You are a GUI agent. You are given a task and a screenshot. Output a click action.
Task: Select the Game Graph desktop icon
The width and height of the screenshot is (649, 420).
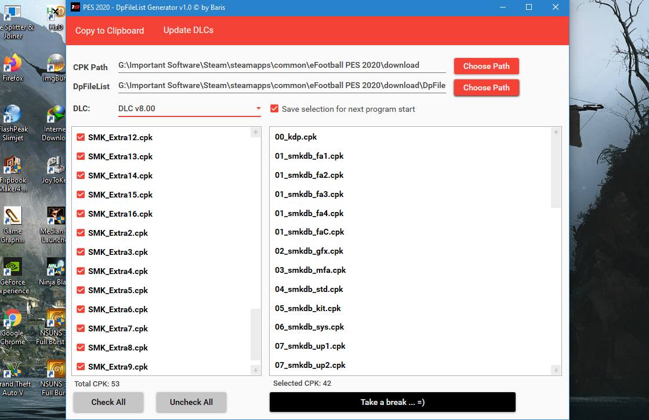(x=12, y=225)
